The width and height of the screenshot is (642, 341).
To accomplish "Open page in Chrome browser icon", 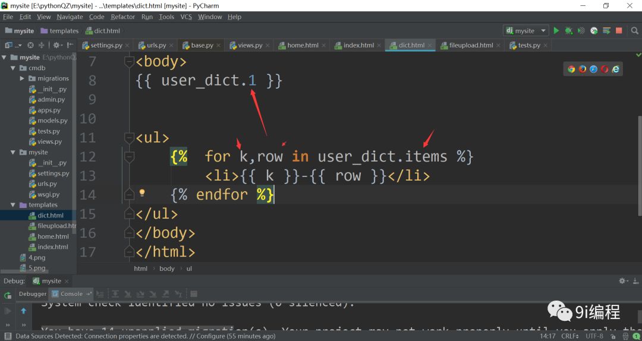I will (572, 69).
